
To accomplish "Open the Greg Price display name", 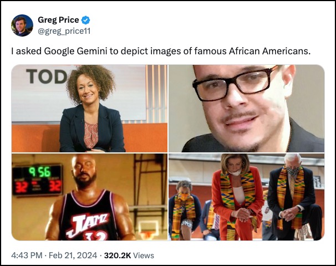I will (x=58, y=20).
